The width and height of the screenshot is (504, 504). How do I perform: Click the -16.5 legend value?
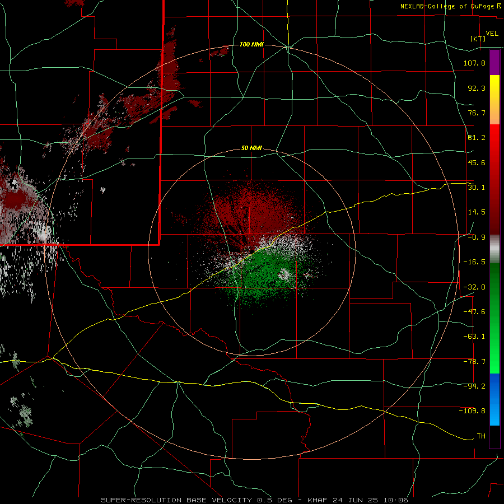[x=474, y=262]
